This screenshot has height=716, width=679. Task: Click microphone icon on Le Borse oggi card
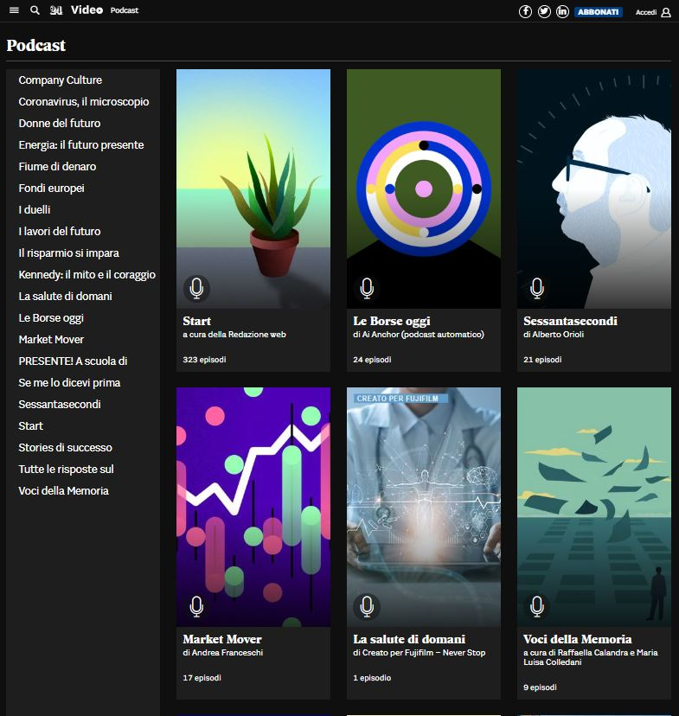(x=367, y=288)
